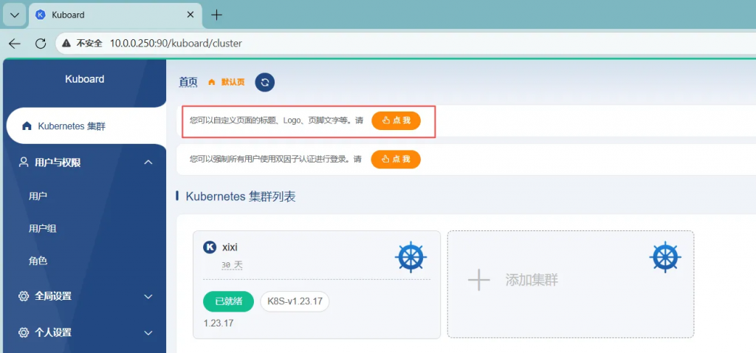The image size is (756, 353).
Task: Open a new browser tab with plus button
Action: point(216,15)
